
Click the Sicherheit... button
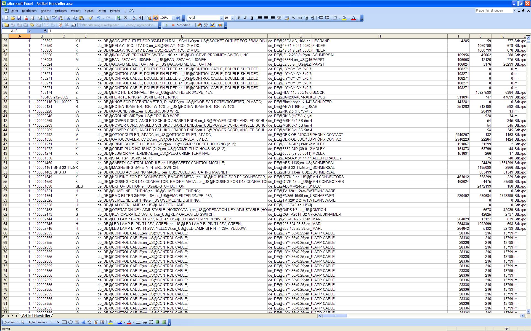point(185,25)
